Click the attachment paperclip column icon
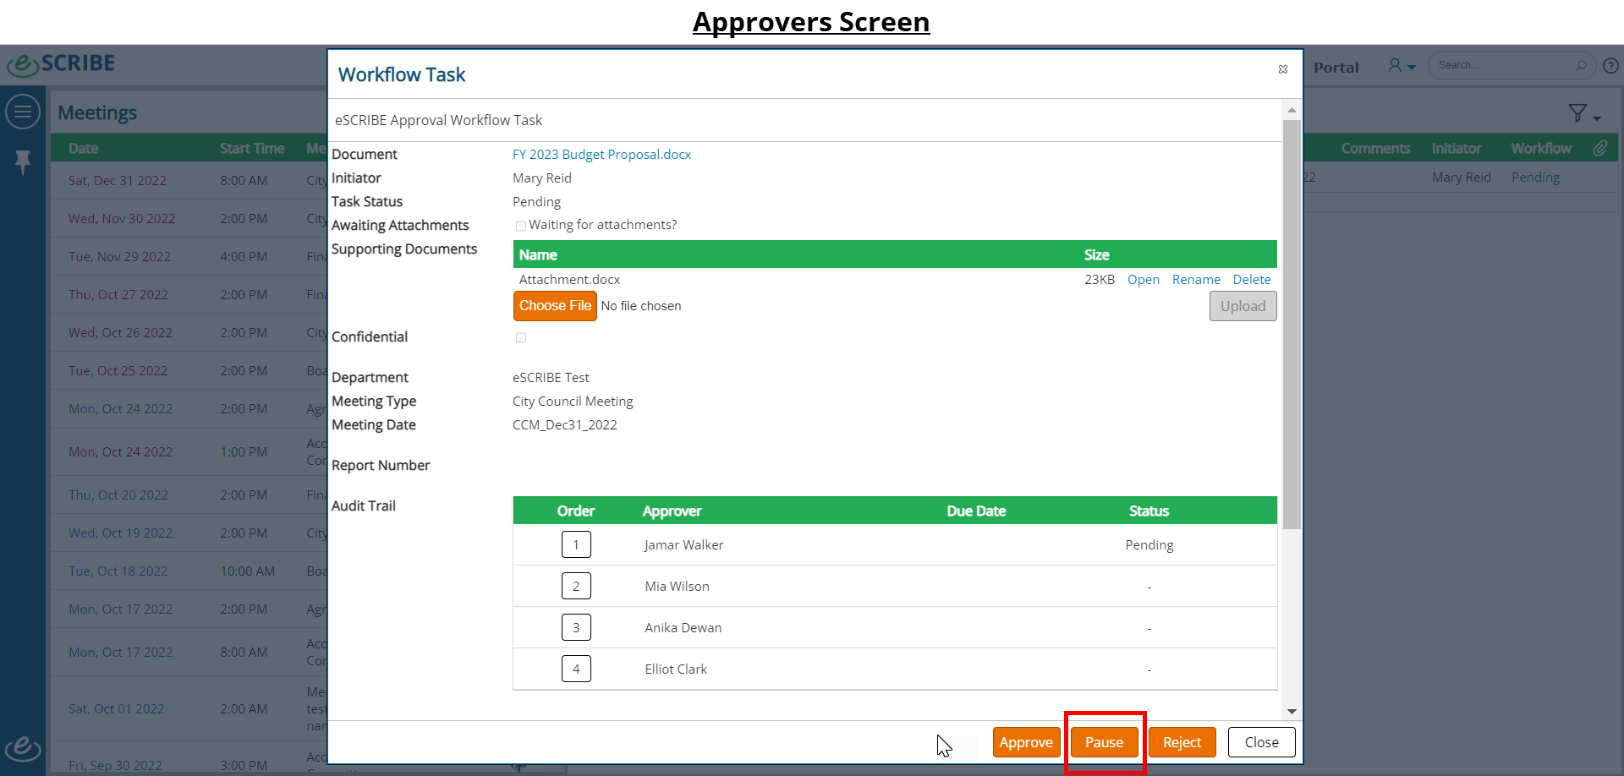1624x776 pixels. pyautogui.click(x=1600, y=148)
